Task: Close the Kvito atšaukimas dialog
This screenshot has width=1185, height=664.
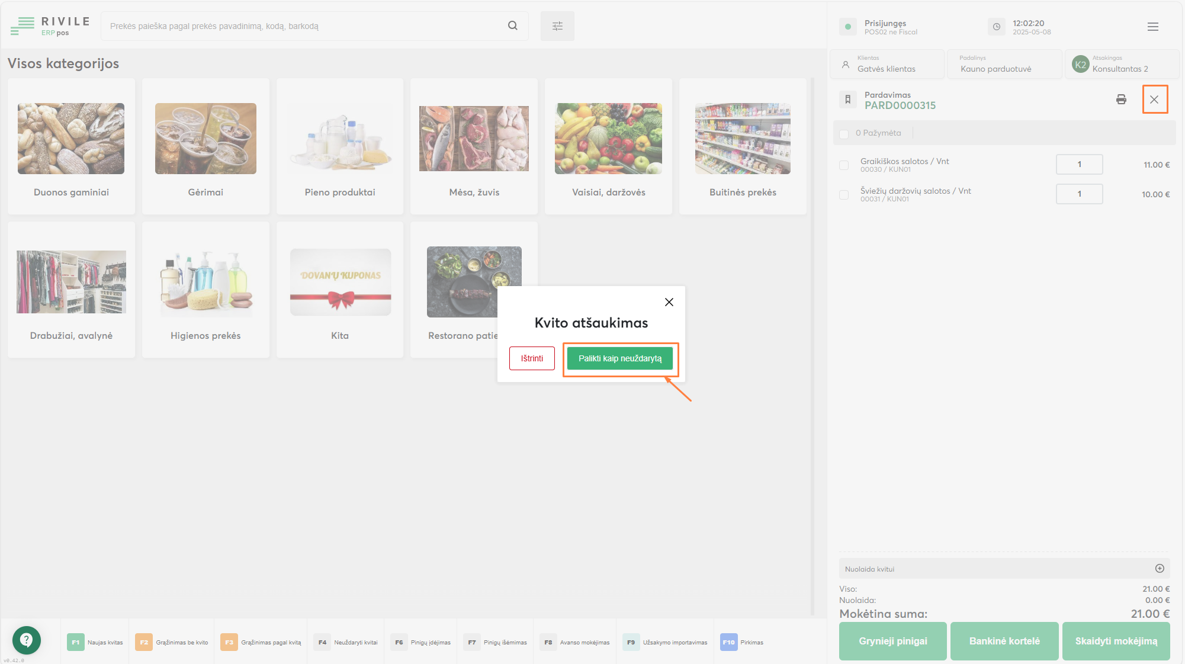Action: pyautogui.click(x=669, y=302)
